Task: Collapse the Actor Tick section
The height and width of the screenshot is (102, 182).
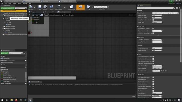Action: tap(138, 26)
